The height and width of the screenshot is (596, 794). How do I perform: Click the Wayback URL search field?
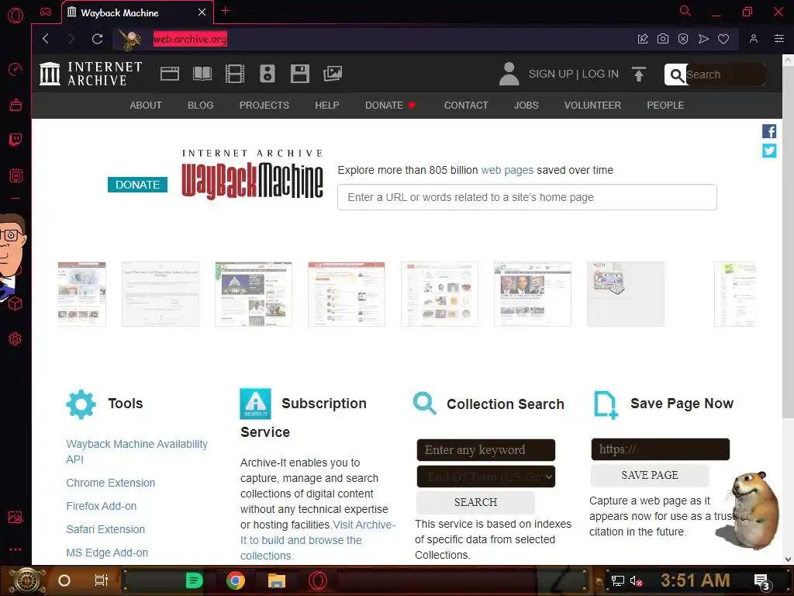(527, 197)
